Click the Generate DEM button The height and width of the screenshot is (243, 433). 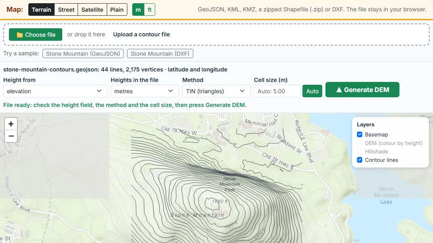362,90
